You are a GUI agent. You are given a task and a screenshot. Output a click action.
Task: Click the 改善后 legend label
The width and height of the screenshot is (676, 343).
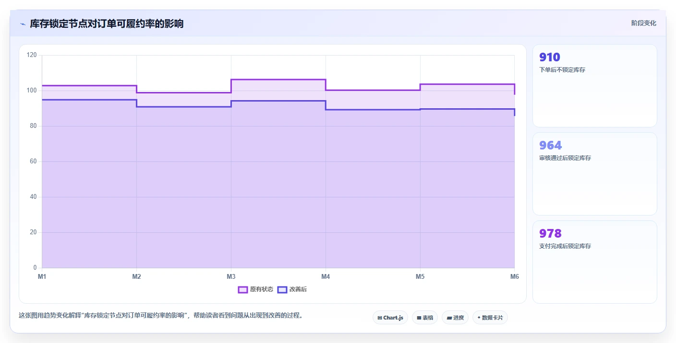tap(298, 289)
